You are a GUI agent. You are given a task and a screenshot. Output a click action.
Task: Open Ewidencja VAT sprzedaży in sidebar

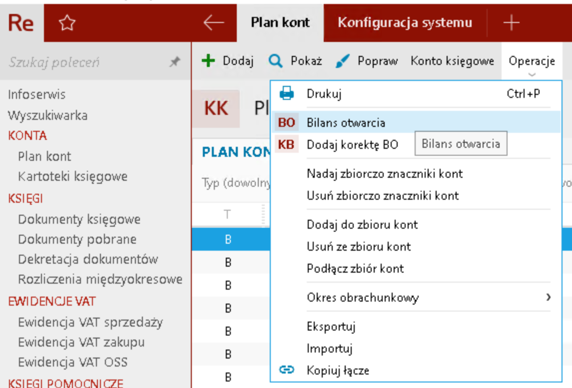(90, 323)
